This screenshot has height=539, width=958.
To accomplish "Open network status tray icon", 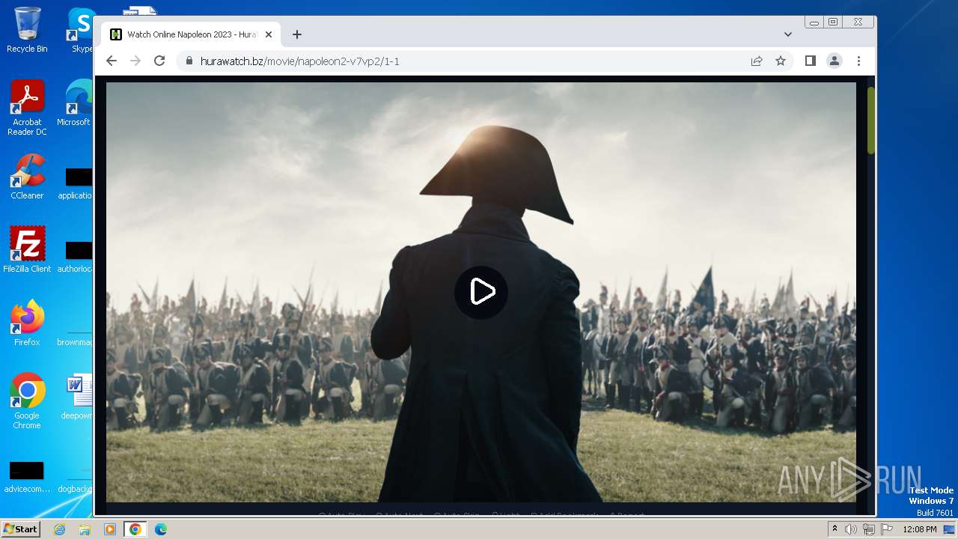I will (869, 529).
